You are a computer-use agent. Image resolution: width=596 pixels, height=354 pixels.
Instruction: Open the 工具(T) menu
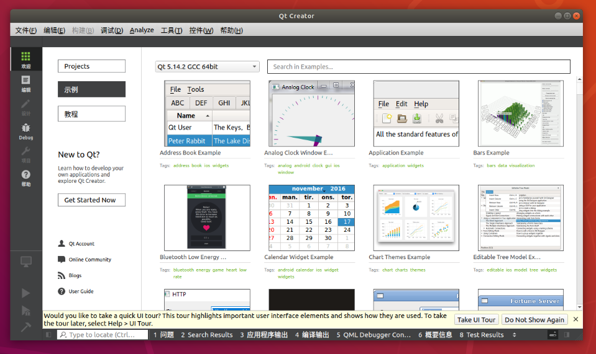[x=171, y=30]
